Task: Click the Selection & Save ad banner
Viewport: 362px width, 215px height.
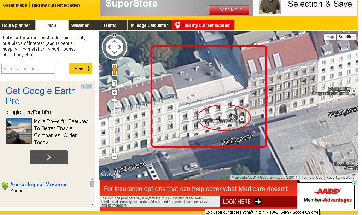Action: tap(305, 8)
